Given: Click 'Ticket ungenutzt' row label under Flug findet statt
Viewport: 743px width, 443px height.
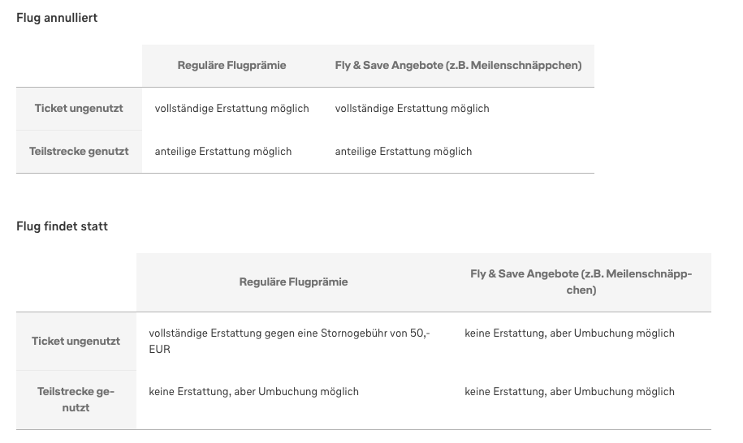Looking at the screenshot, I should click(x=76, y=341).
